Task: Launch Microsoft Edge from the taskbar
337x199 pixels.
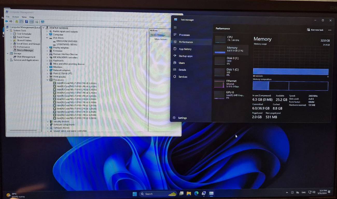Action: click(x=196, y=194)
